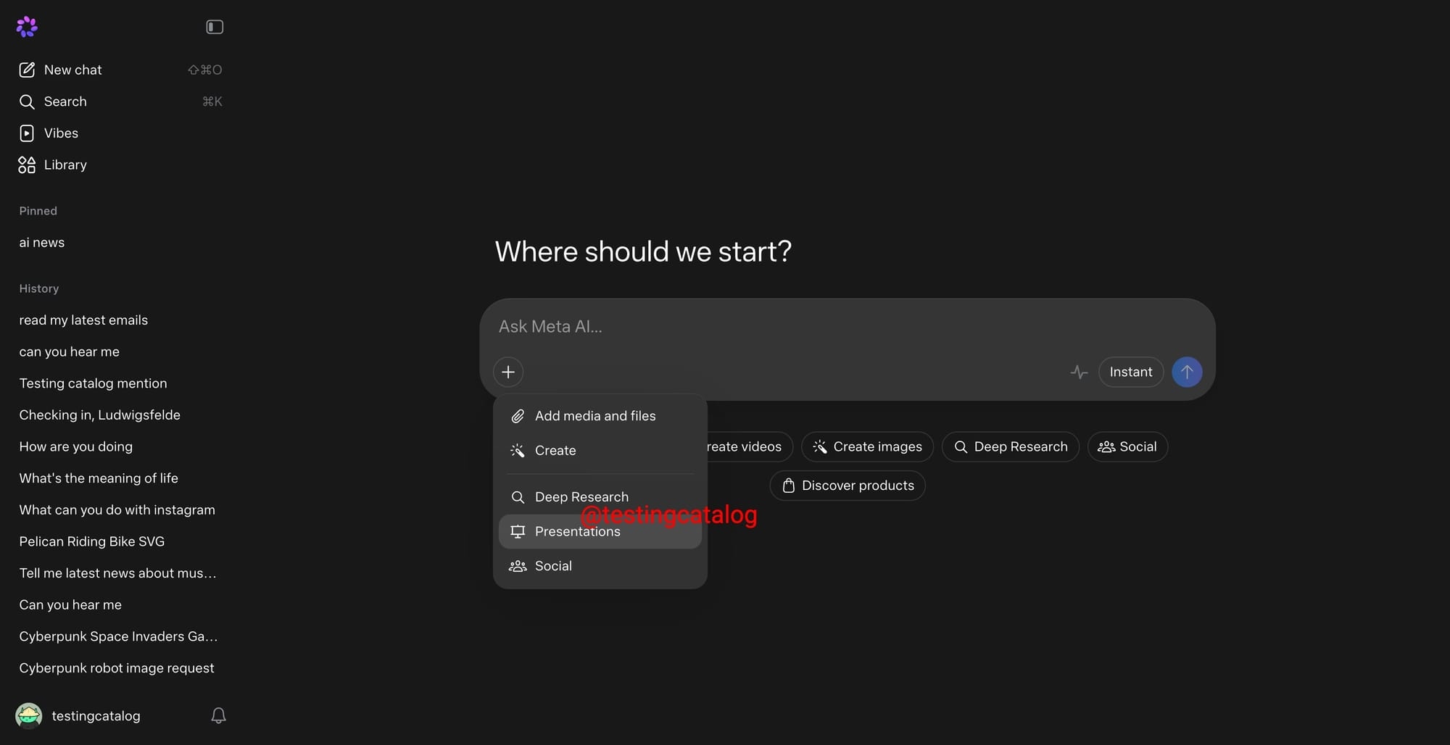Viewport: 1450px width, 745px height.
Task: Click the Create images chip
Action: [x=867, y=447]
